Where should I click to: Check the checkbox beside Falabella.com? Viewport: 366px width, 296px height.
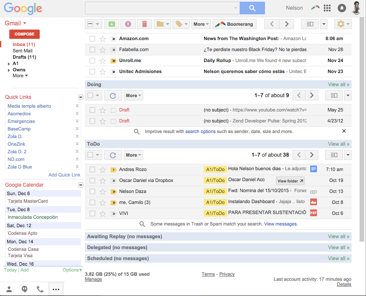(92, 49)
